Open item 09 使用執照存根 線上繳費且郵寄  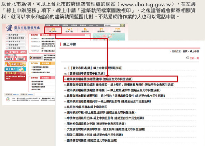click(100, 112)
